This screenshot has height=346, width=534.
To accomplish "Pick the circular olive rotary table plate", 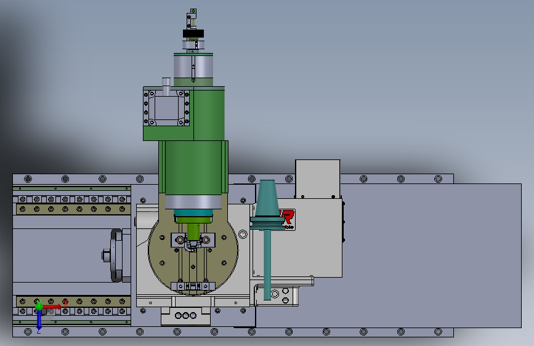I will pos(193,252).
